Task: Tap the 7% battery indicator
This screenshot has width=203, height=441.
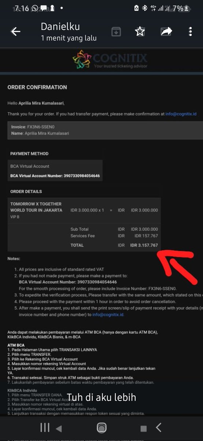Action: [181, 8]
